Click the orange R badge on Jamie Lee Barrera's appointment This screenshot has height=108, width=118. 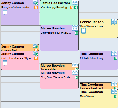point(72,8)
